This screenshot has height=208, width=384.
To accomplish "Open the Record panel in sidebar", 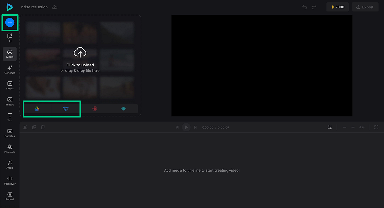I will click(x=10, y=197).
